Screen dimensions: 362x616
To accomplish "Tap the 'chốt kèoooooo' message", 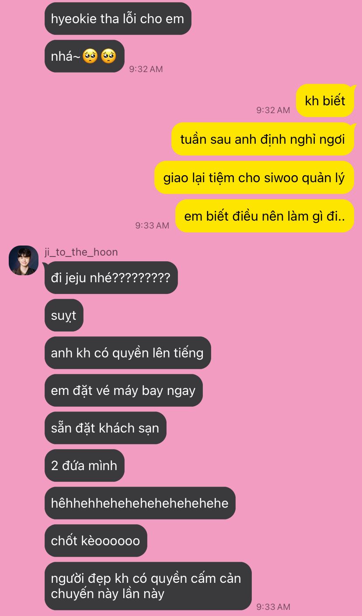I will pos(96,540).
